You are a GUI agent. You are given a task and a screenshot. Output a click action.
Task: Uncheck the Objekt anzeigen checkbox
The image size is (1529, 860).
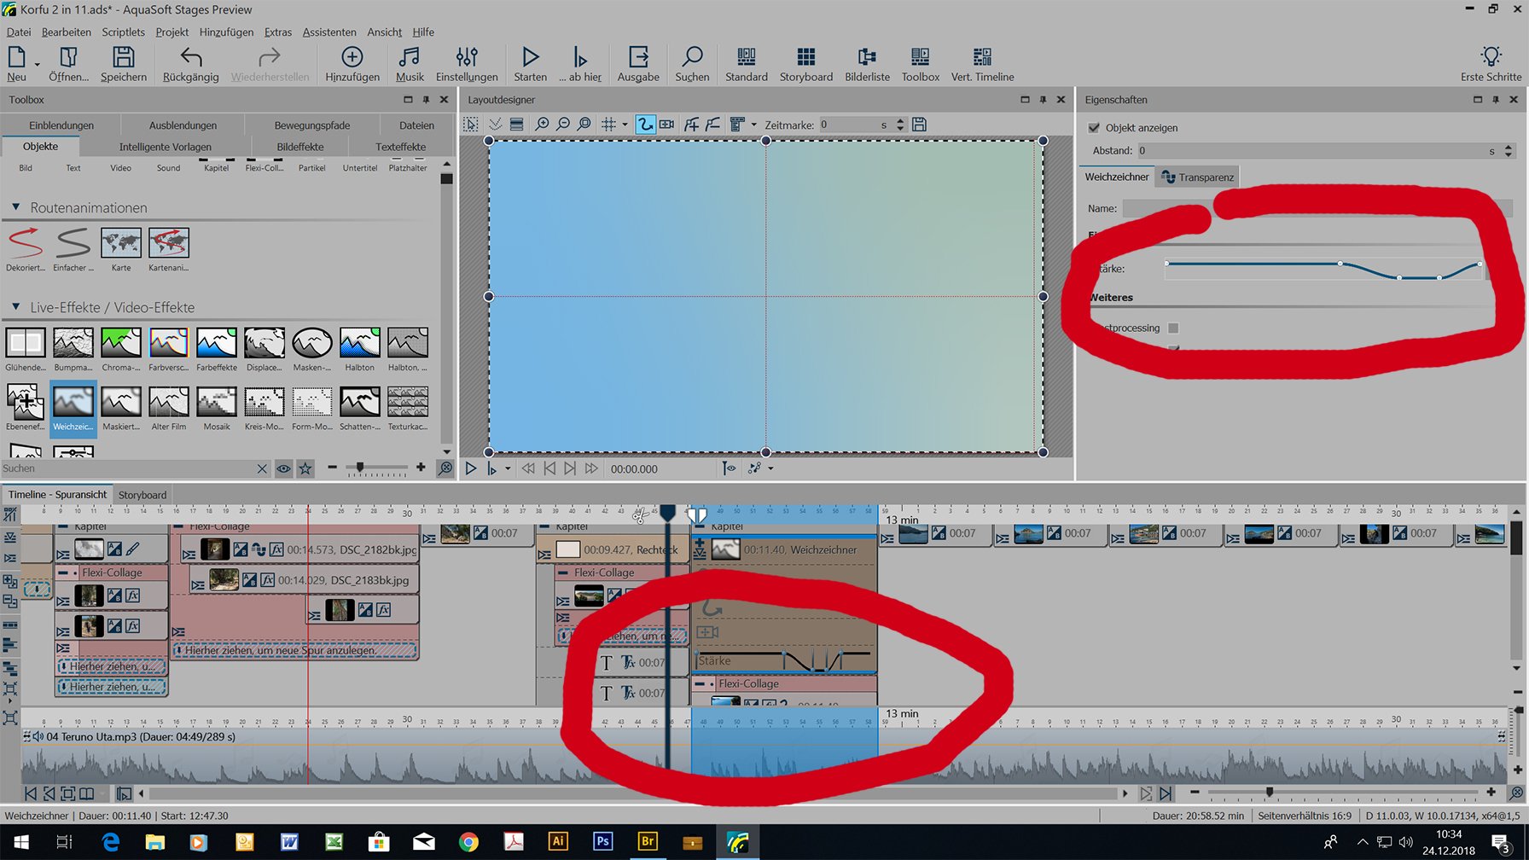[1094, 128]
